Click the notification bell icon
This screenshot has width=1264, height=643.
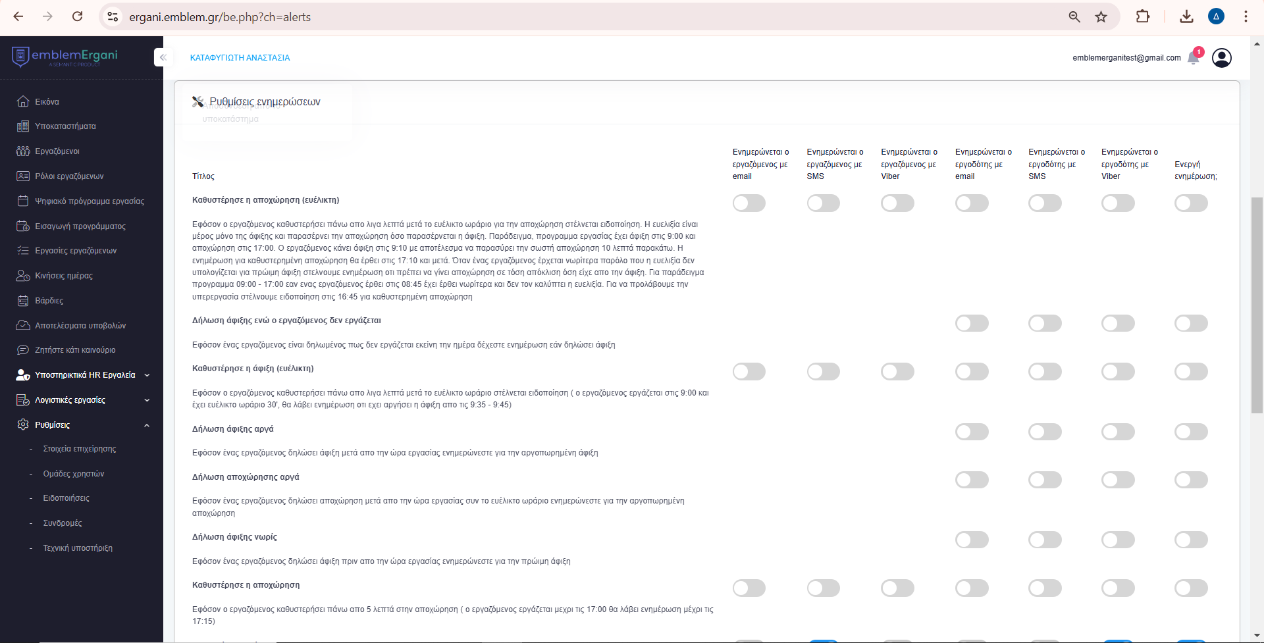[1194, 58]
